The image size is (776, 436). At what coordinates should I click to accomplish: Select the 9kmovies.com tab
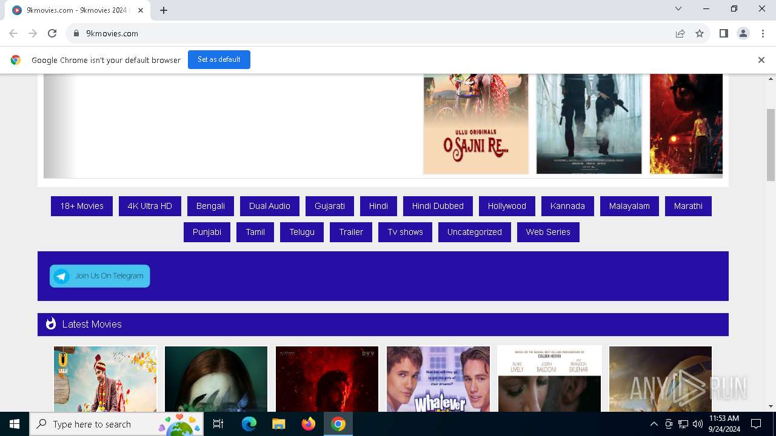click(78, 10)
